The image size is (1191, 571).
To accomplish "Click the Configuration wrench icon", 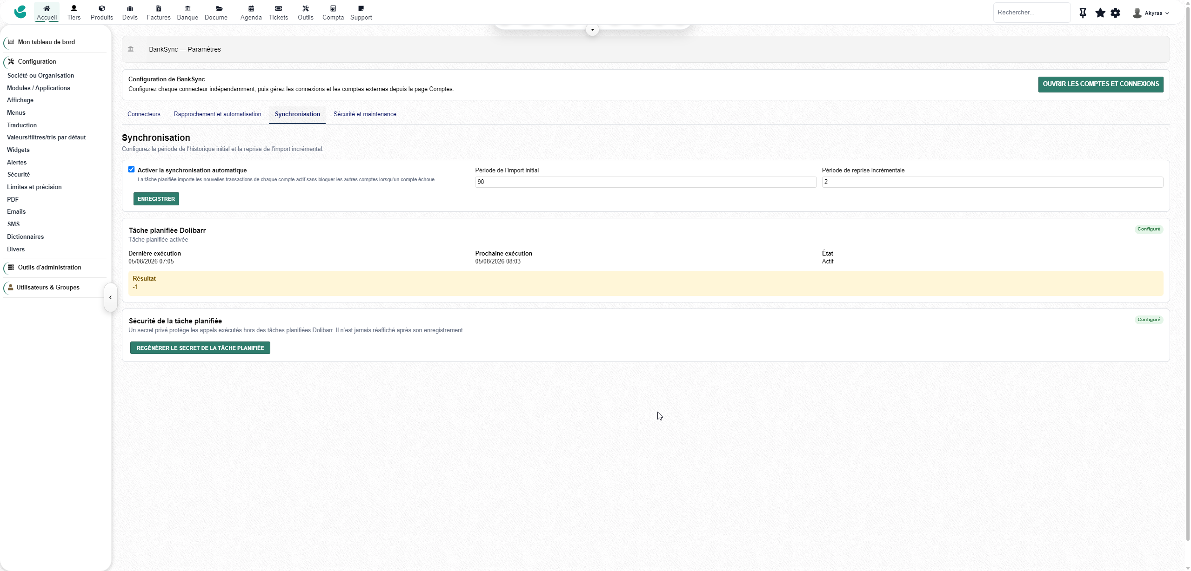I will tap(11, 61).
